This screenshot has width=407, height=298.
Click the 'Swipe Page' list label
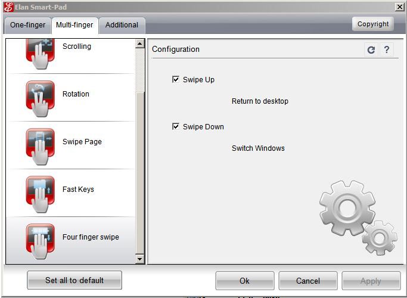coord(82,141)
